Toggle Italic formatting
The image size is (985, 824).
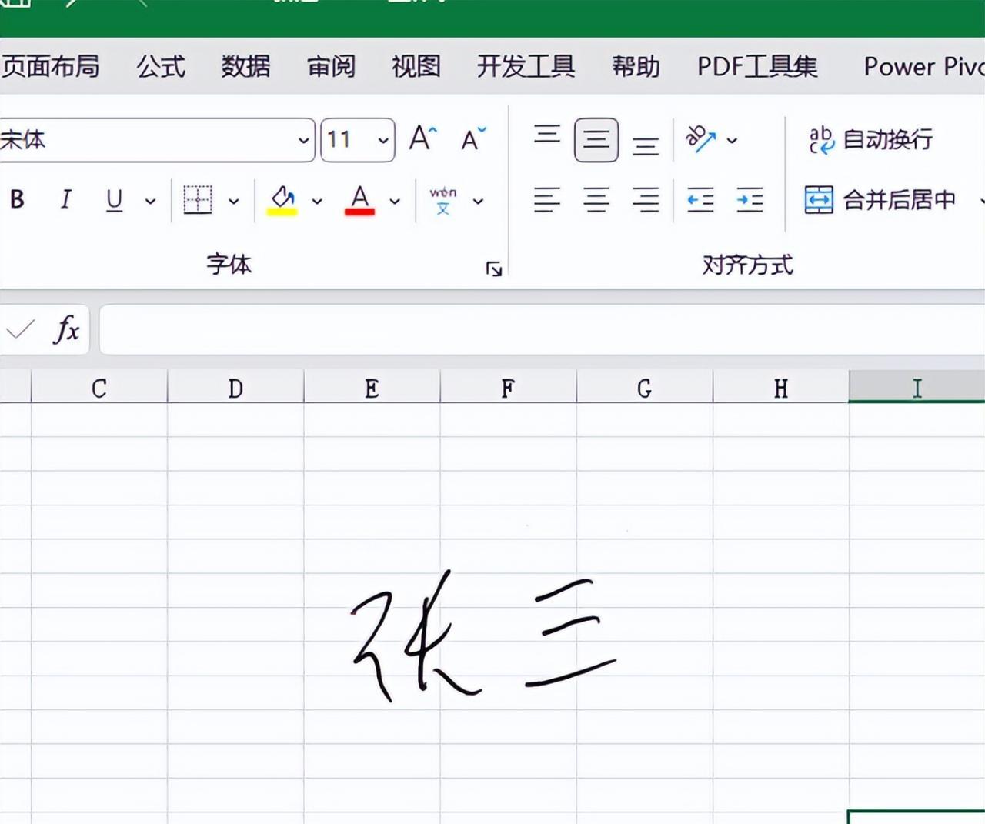[x=65, y=200]
